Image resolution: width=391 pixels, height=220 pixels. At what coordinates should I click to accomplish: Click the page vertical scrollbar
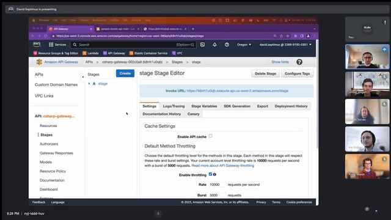(317, 94)
